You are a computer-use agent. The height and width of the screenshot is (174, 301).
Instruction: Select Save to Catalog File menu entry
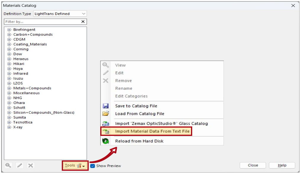[136, 106]
